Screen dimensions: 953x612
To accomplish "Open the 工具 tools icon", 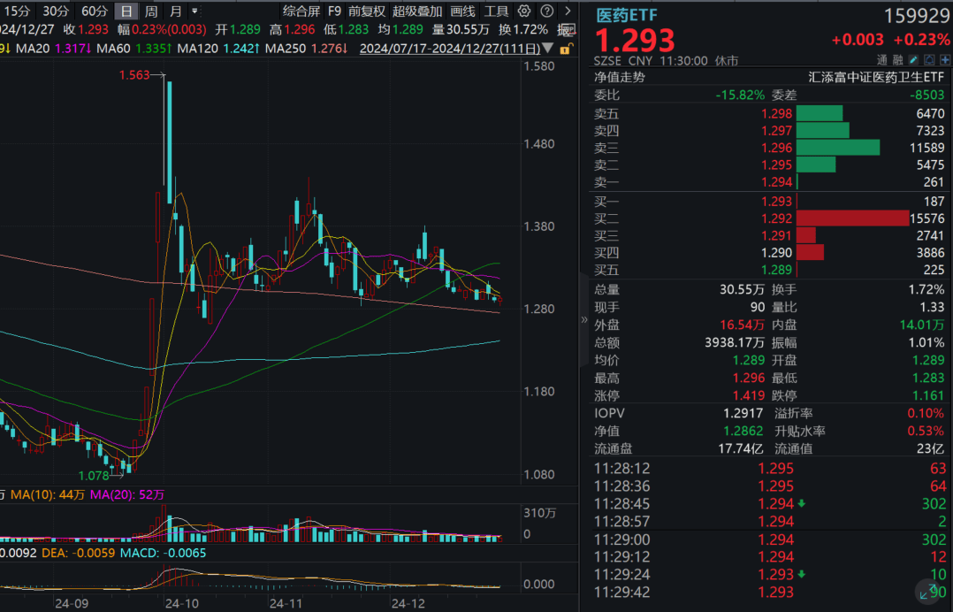I will pyautogui.click(x=496, y=11).
